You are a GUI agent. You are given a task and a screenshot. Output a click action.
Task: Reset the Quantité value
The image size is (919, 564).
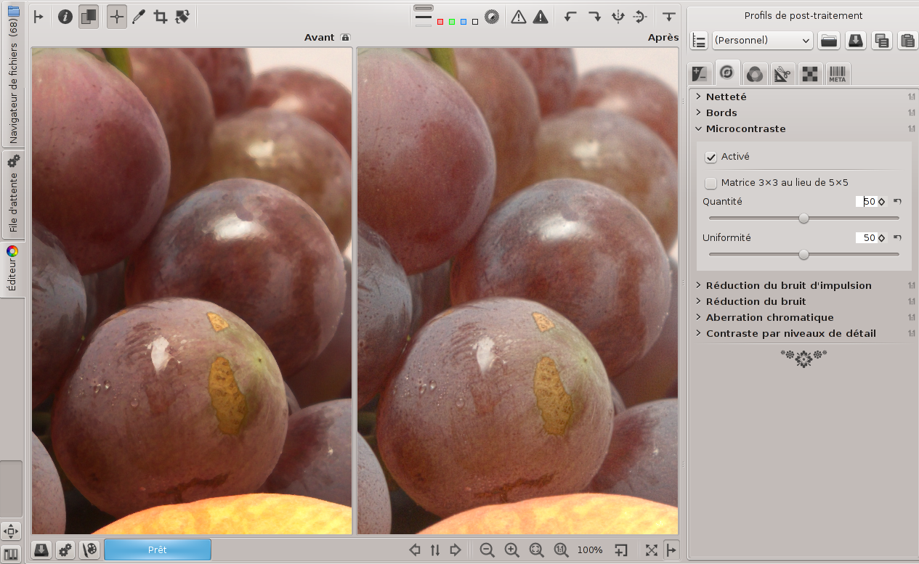[x=897, y=202]
